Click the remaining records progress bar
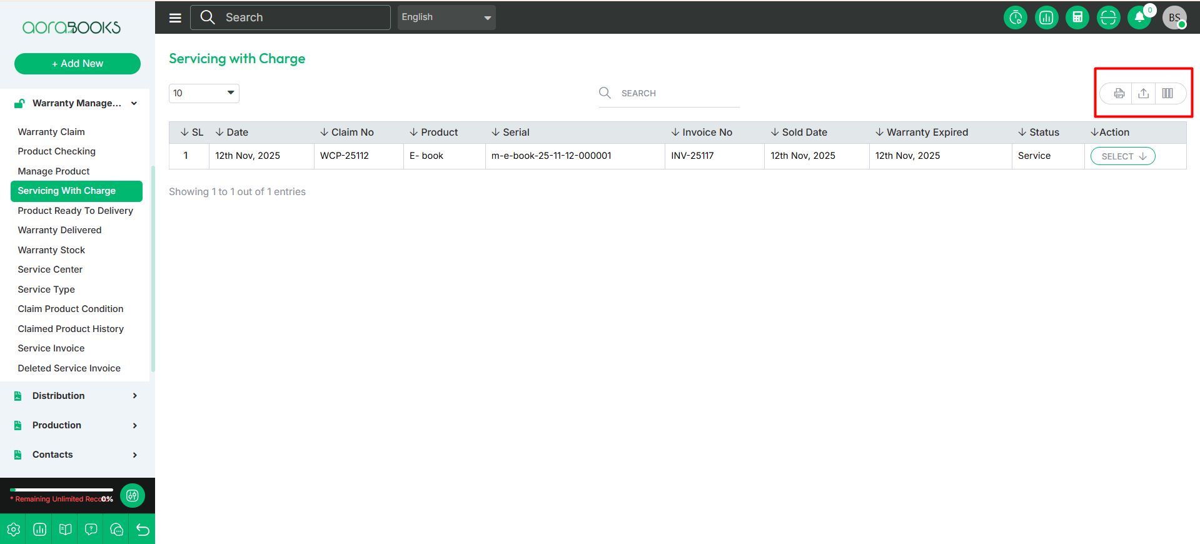The height and width of the screenshot is (544, 1200). click(61, 490)
